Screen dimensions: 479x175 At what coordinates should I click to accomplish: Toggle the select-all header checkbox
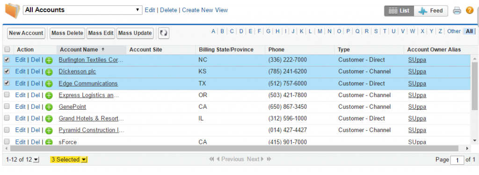7,49
